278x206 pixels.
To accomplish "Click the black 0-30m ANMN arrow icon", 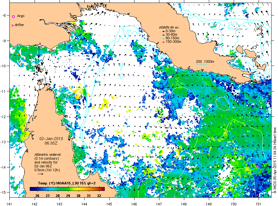I will (164, 31).
